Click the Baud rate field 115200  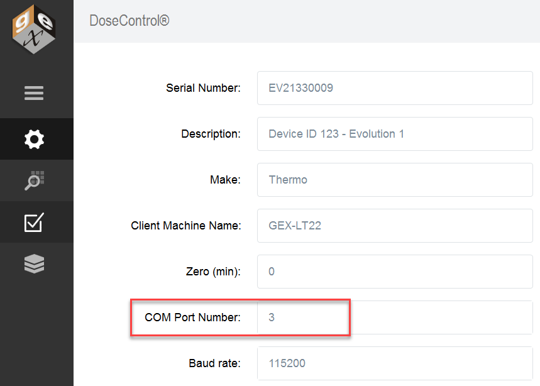tap(395, 363)
